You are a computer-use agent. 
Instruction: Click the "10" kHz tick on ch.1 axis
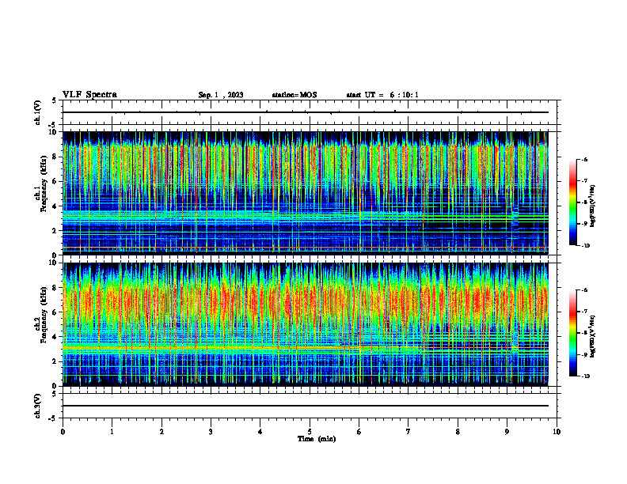[53, 132]
